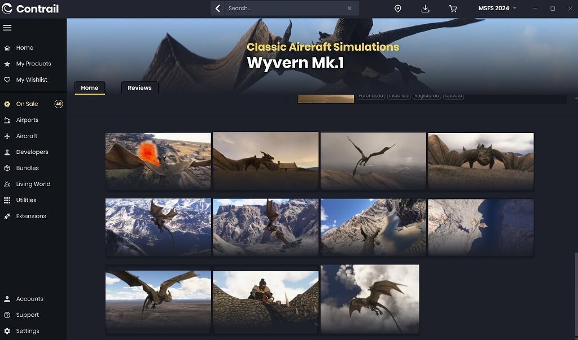
Task: Open the fire-breathing wyvern screenshot thumbnail
Action: pyautogui.click(x=158, y=161)
